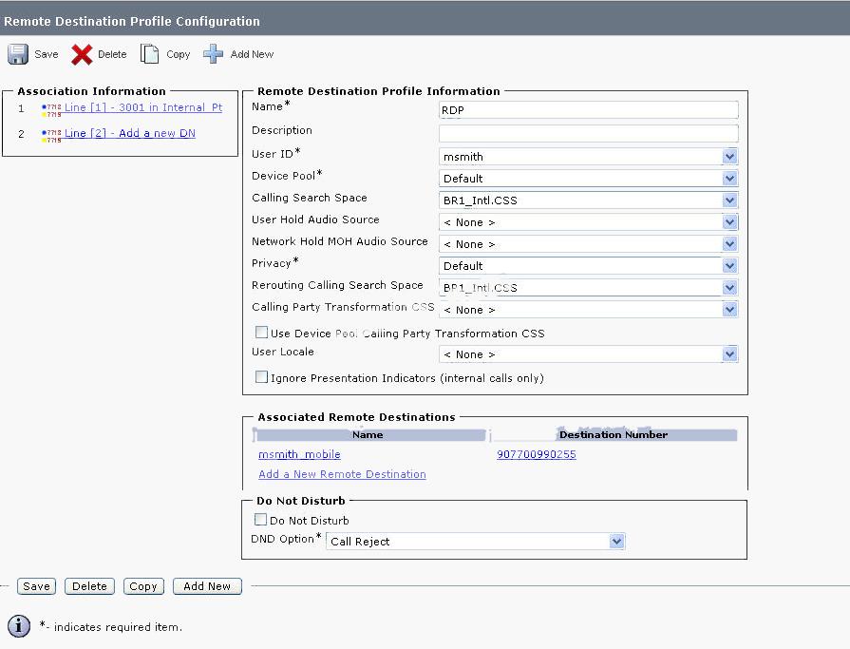Screen dimensions: 850x649
Task: Check the Do Not Disturb checkbox
Action: (x=260, y=520)
